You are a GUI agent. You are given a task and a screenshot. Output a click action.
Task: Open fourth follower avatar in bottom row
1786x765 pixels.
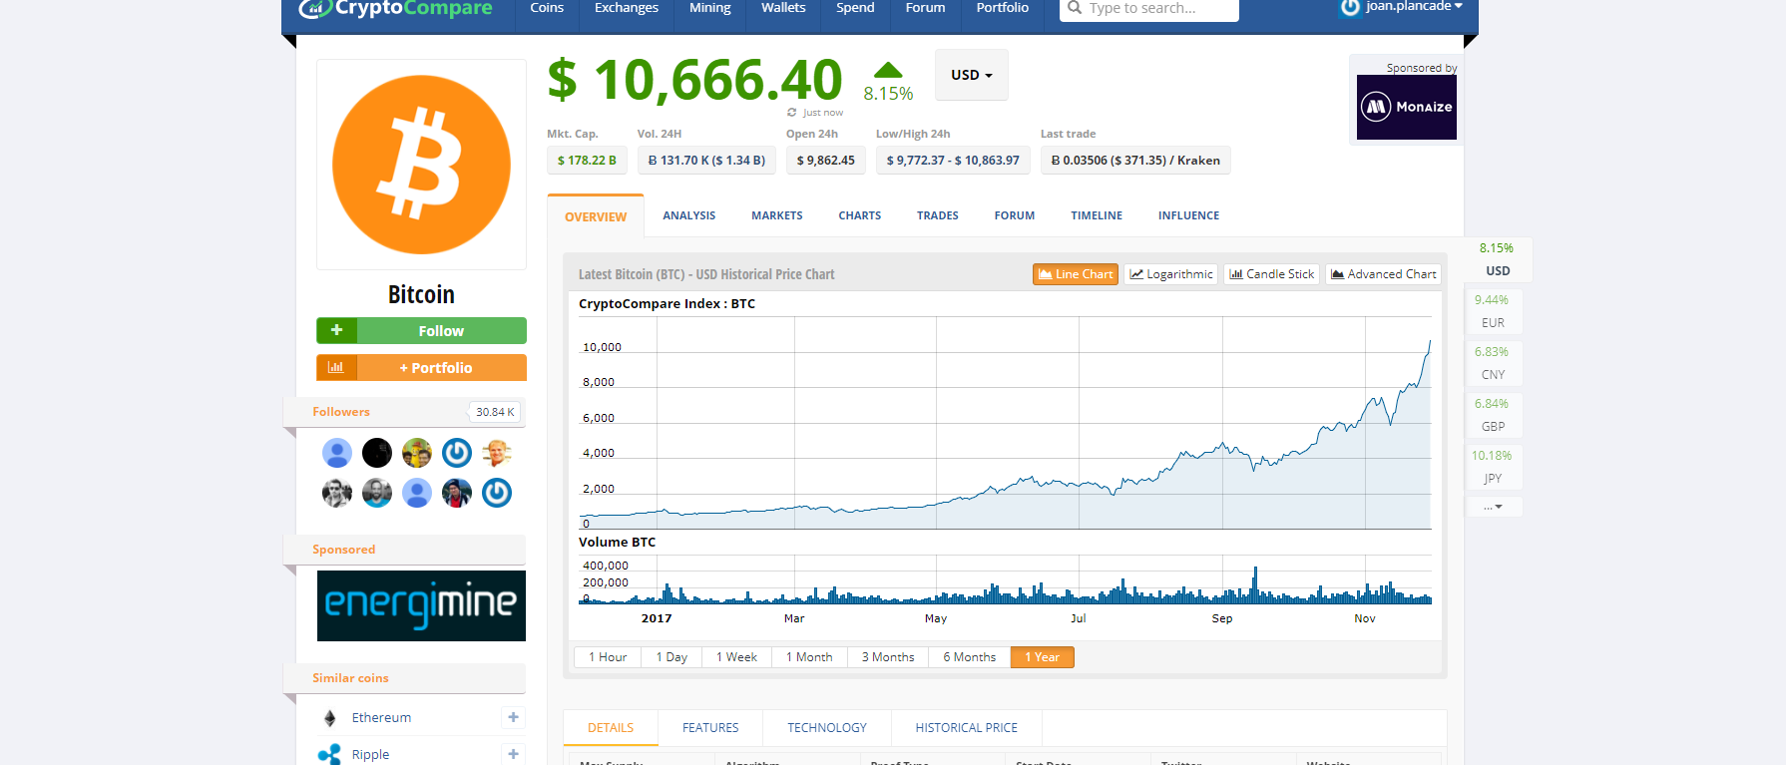pos(457,493)
